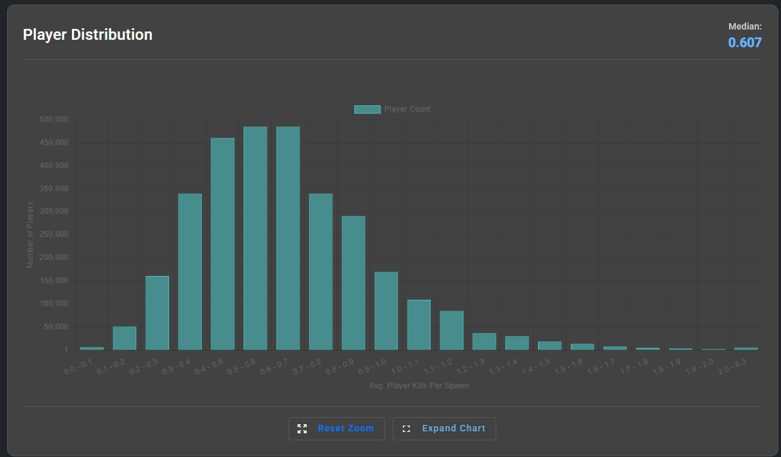Click the 2.0 - 8.3 x-axis label
The height and width of the screenshot is (457, 781).
coord(733,367)
